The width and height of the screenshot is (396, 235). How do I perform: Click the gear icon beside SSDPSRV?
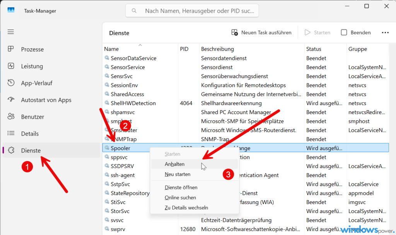pos(107,166)
